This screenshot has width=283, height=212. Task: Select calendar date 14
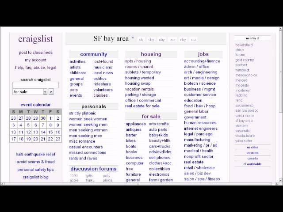click(43, 132)
